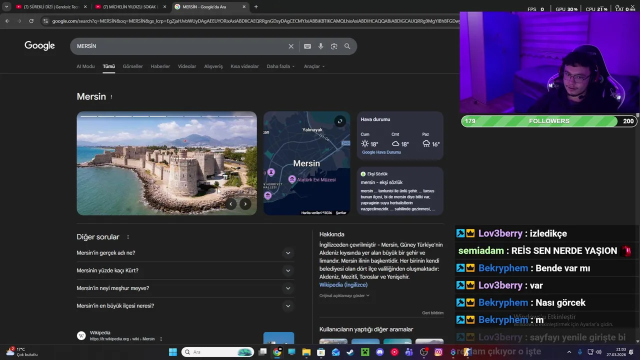The width and height of the screenshot is (640, 360).
Task: Open Task View on the taskbar
Action: (262, 352)
